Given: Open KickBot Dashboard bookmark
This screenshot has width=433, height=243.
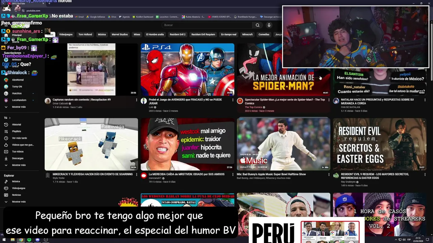Looking at the screenshot, I should [143, 17].
